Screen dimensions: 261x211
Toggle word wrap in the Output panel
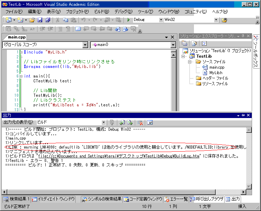[150, 122]
